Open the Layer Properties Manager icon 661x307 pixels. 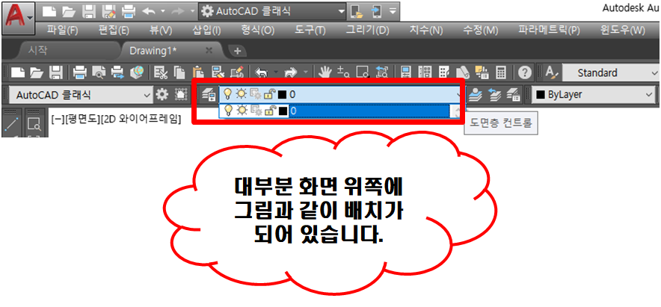point(209,95)
